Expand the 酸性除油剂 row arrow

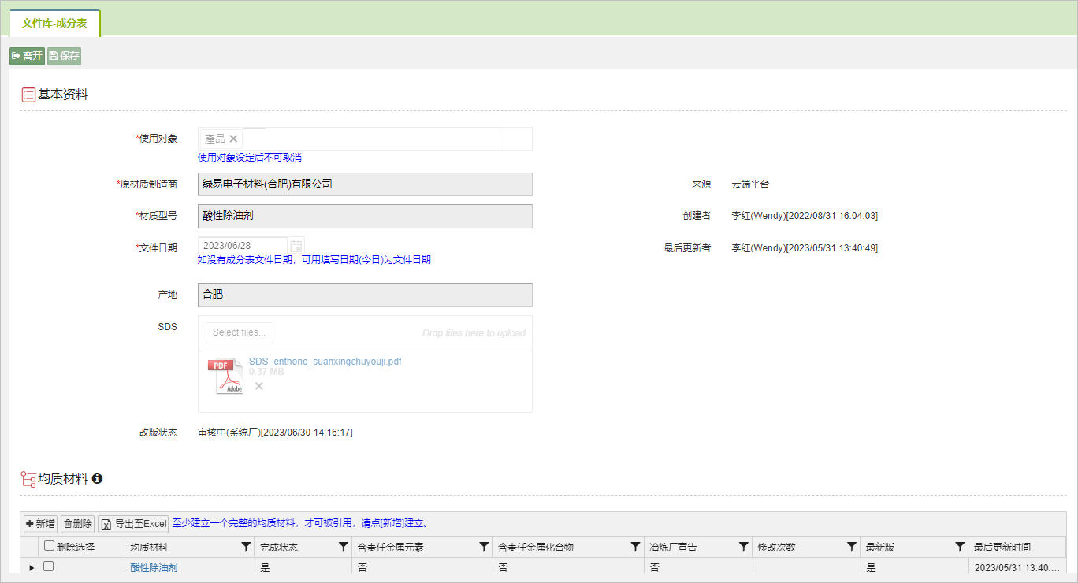click(31, 567)
